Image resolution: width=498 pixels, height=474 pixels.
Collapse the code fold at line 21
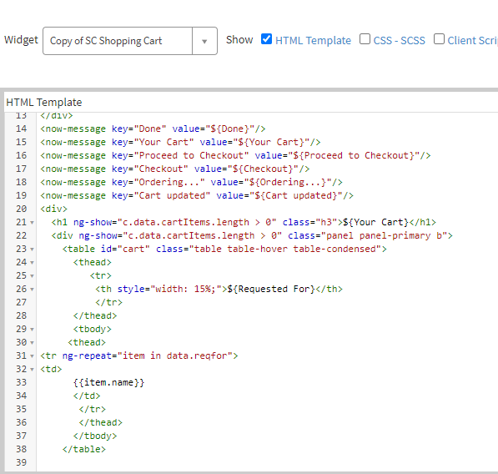click(x=32, y=223)
